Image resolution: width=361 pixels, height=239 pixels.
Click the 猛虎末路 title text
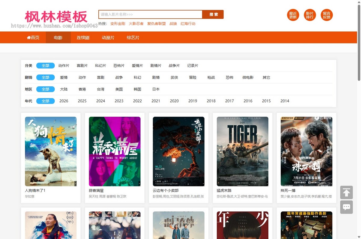(x=224, y=190)
